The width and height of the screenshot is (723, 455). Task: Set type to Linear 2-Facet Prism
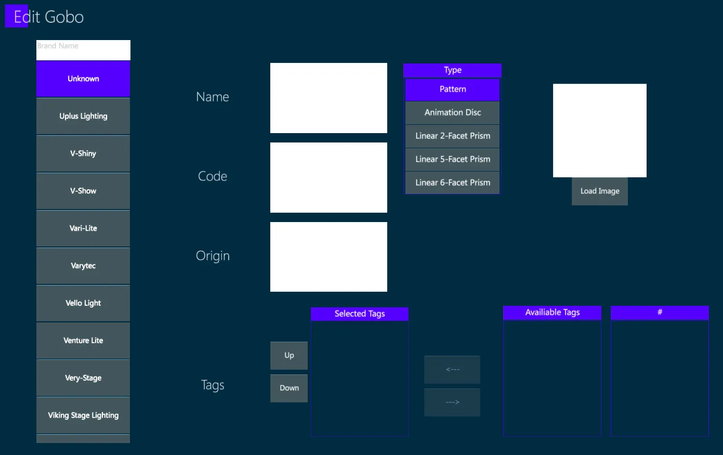[x=452, y=136]
